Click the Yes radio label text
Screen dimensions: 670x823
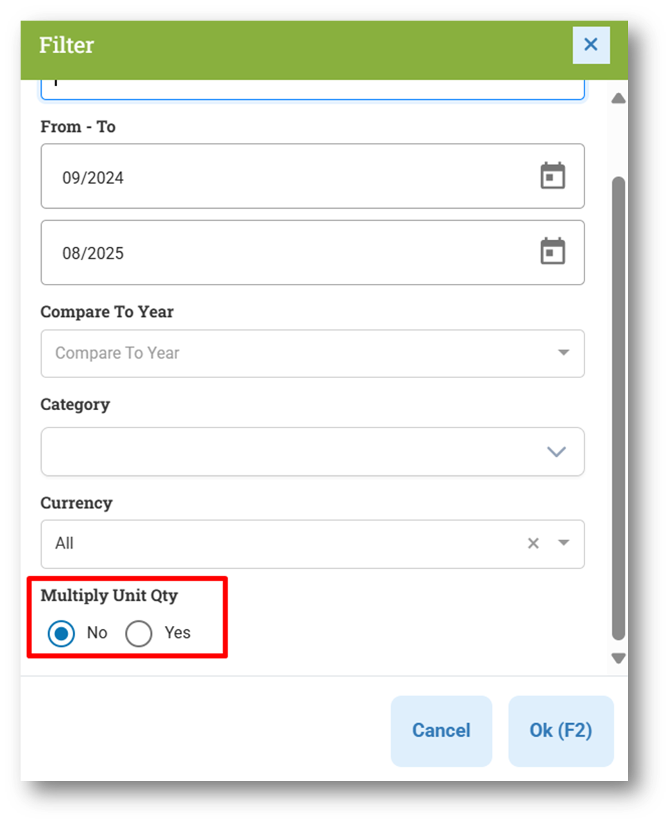tap(177, 633)
